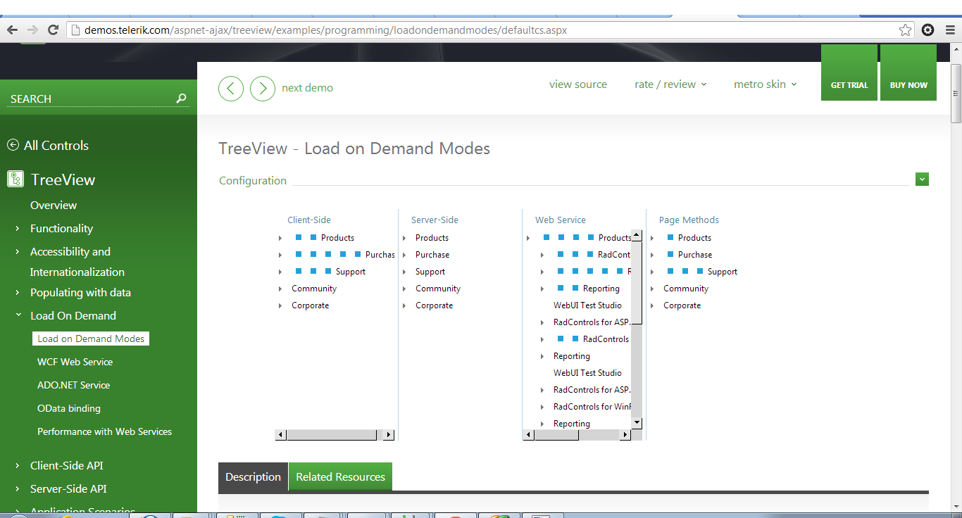Select Purchase in the Page Methods tree
962x518 pixels.
[x=695, y=255]
